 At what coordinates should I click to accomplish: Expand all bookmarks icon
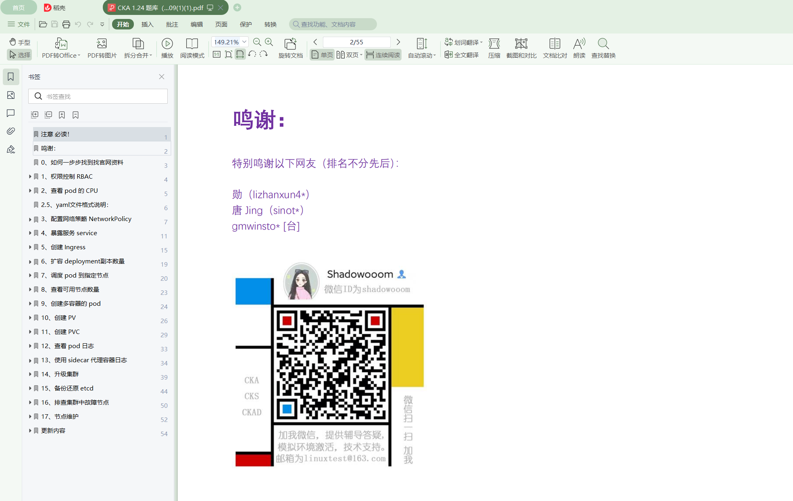point(35,115)
